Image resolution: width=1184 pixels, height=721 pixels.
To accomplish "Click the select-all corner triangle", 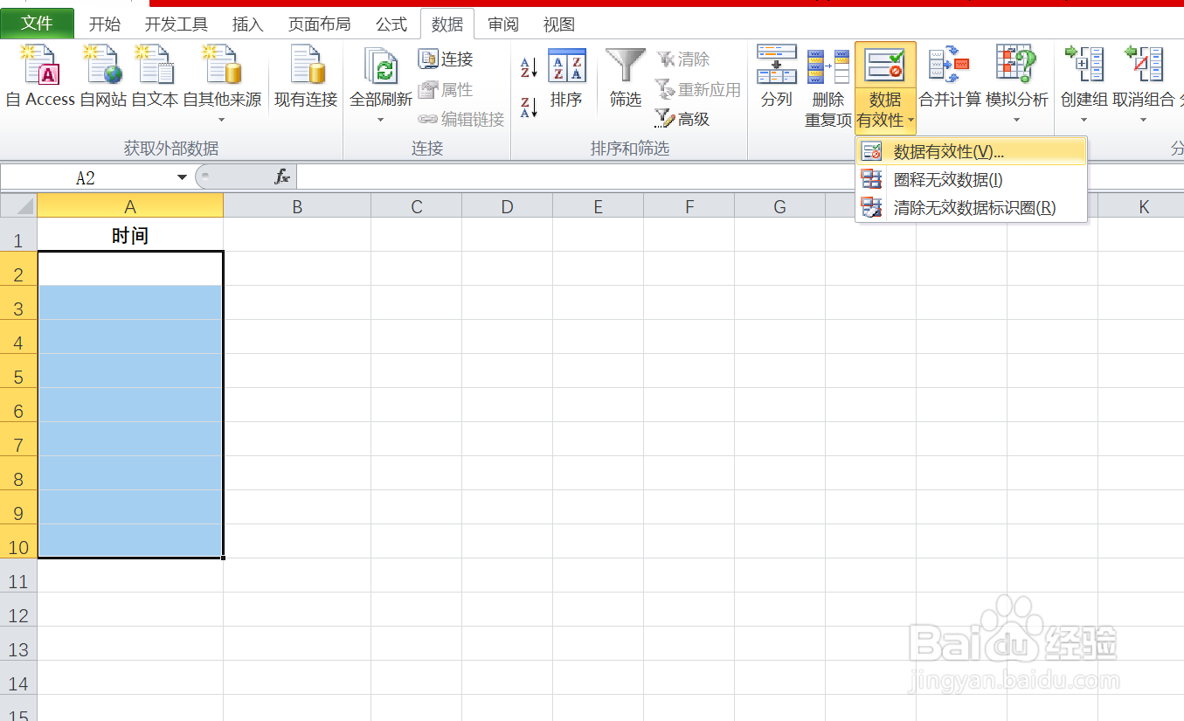I will 18,206.
